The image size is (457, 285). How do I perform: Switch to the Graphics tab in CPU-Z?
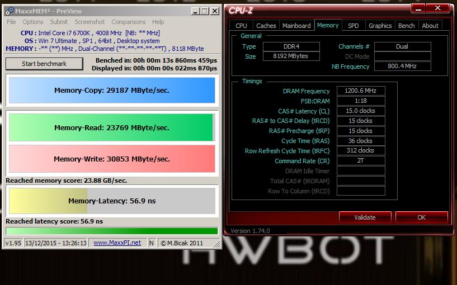coord(380,26)
